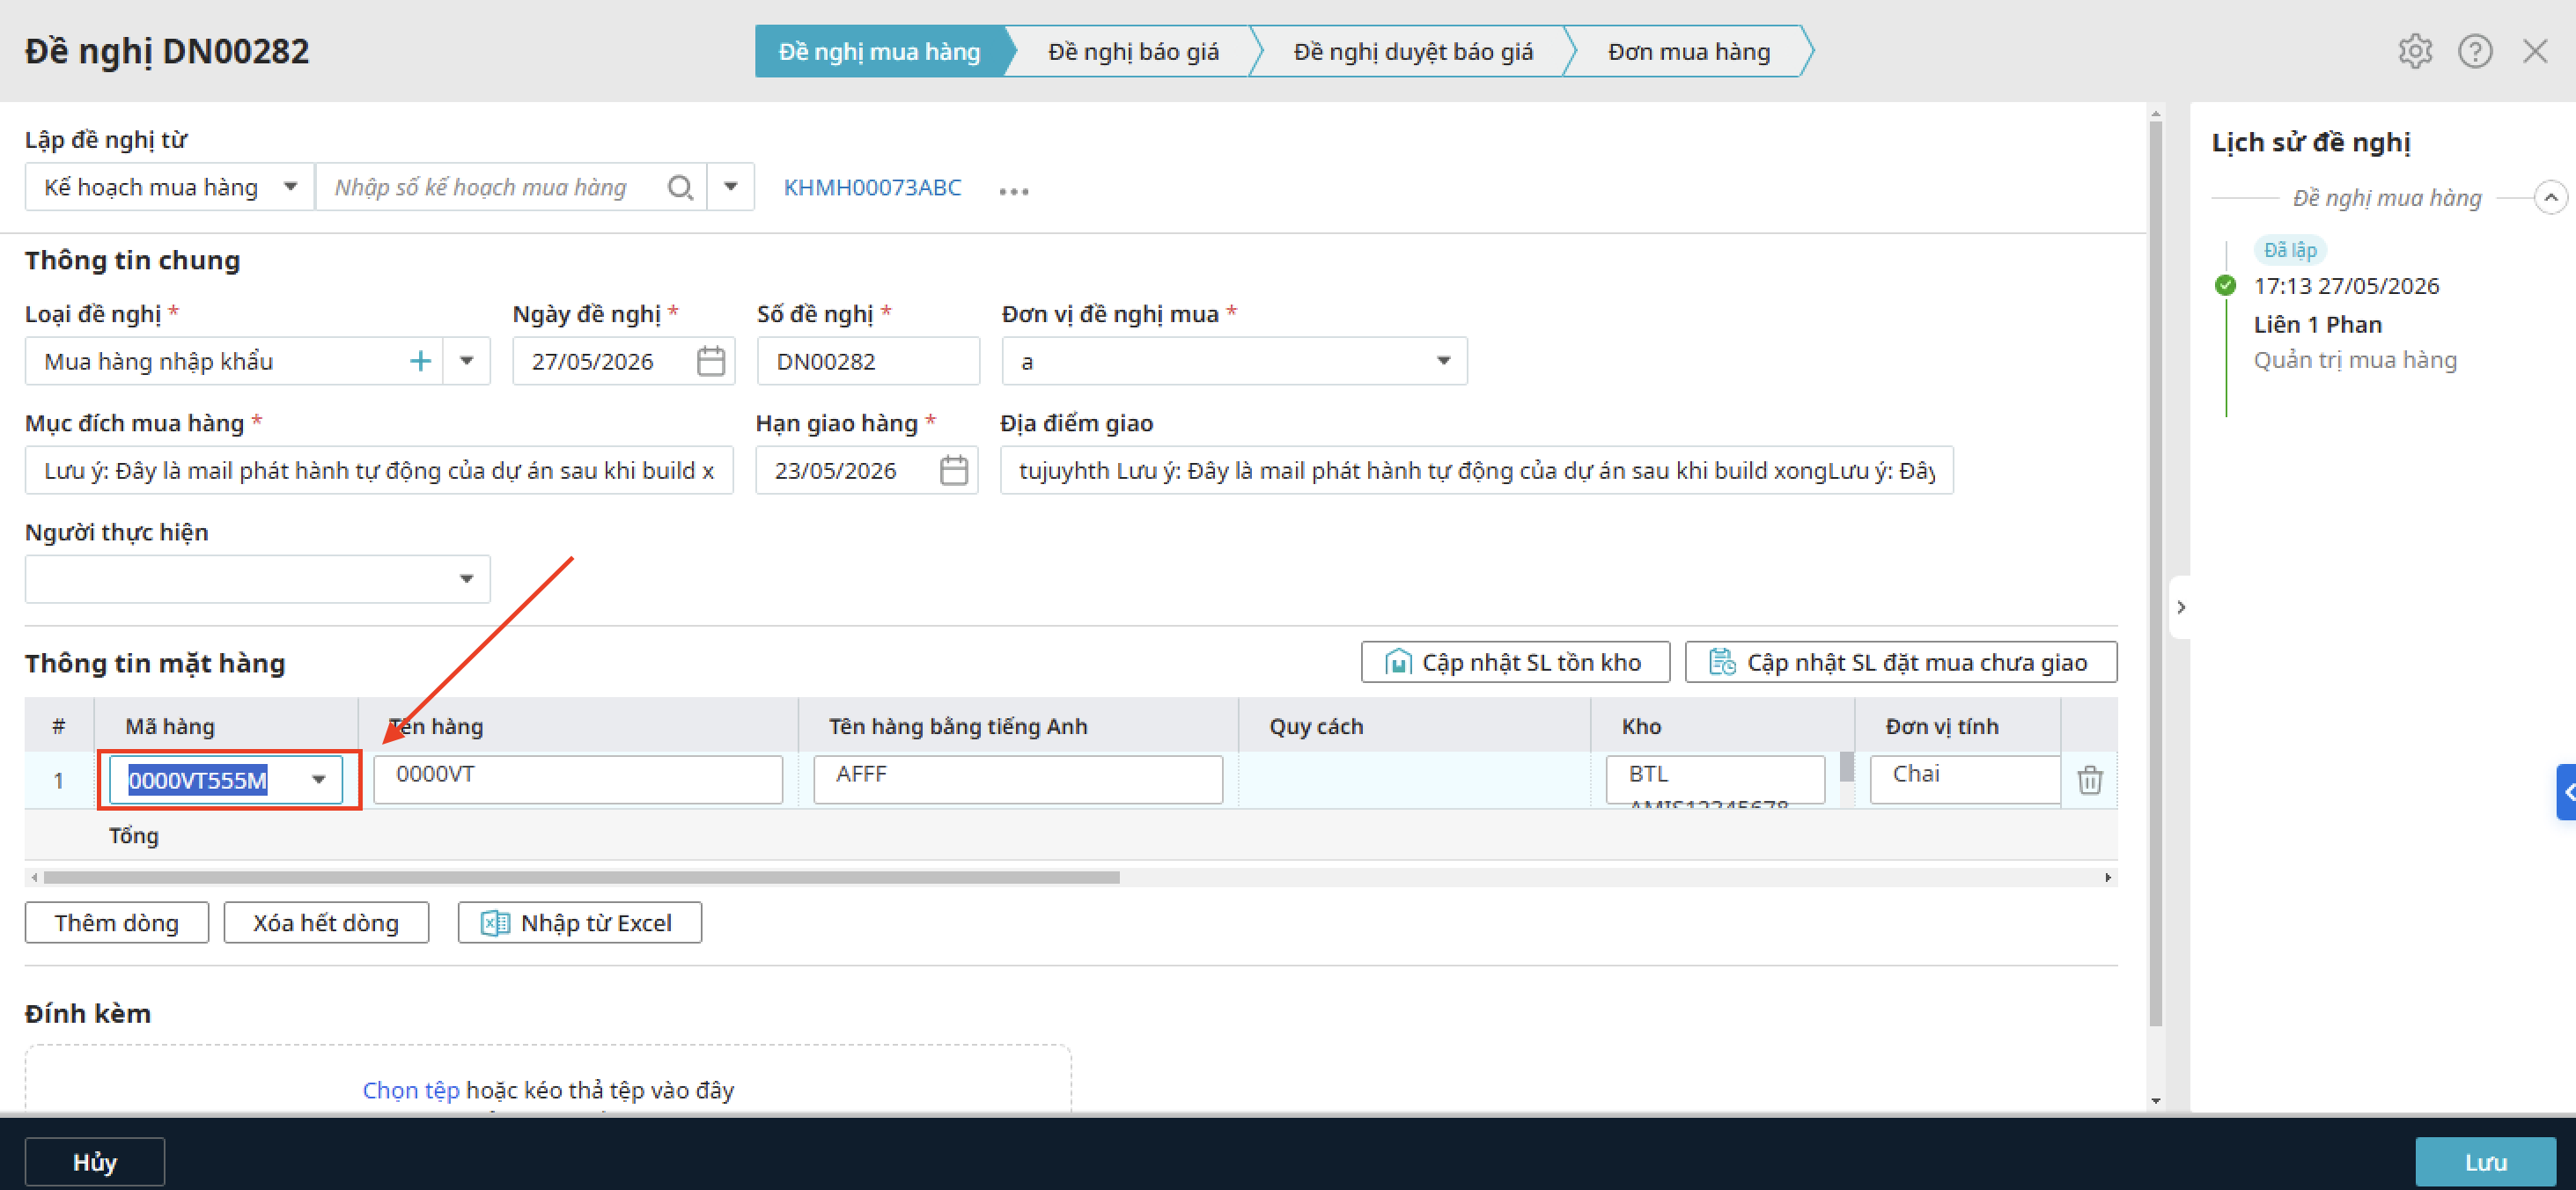The image size is (2576, 1190).
Task: Open calendar for Ngày đề nghị
Action: pos(710,361)
